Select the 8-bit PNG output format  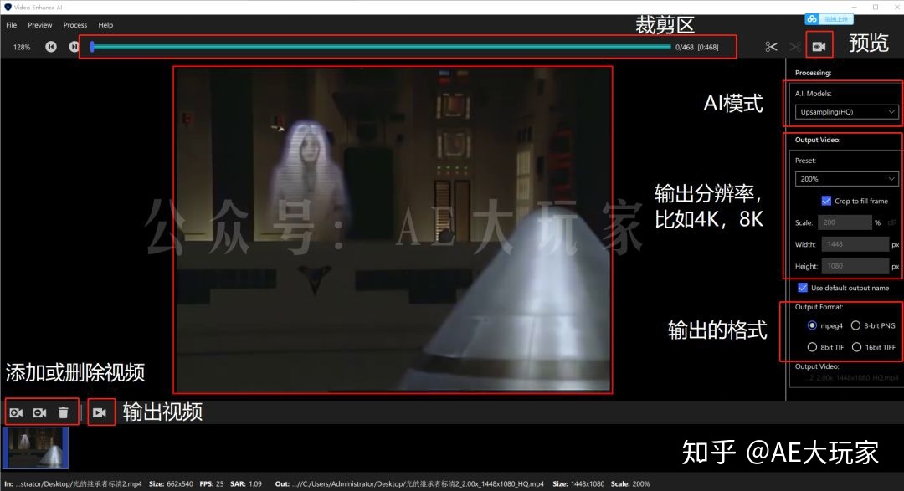[x=855, y=325]
